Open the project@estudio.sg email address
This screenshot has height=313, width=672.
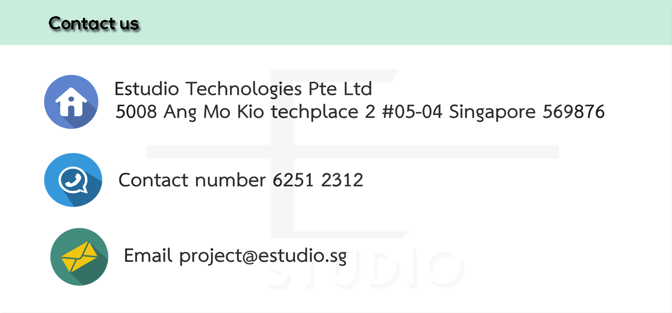click(x=263, y=256)
